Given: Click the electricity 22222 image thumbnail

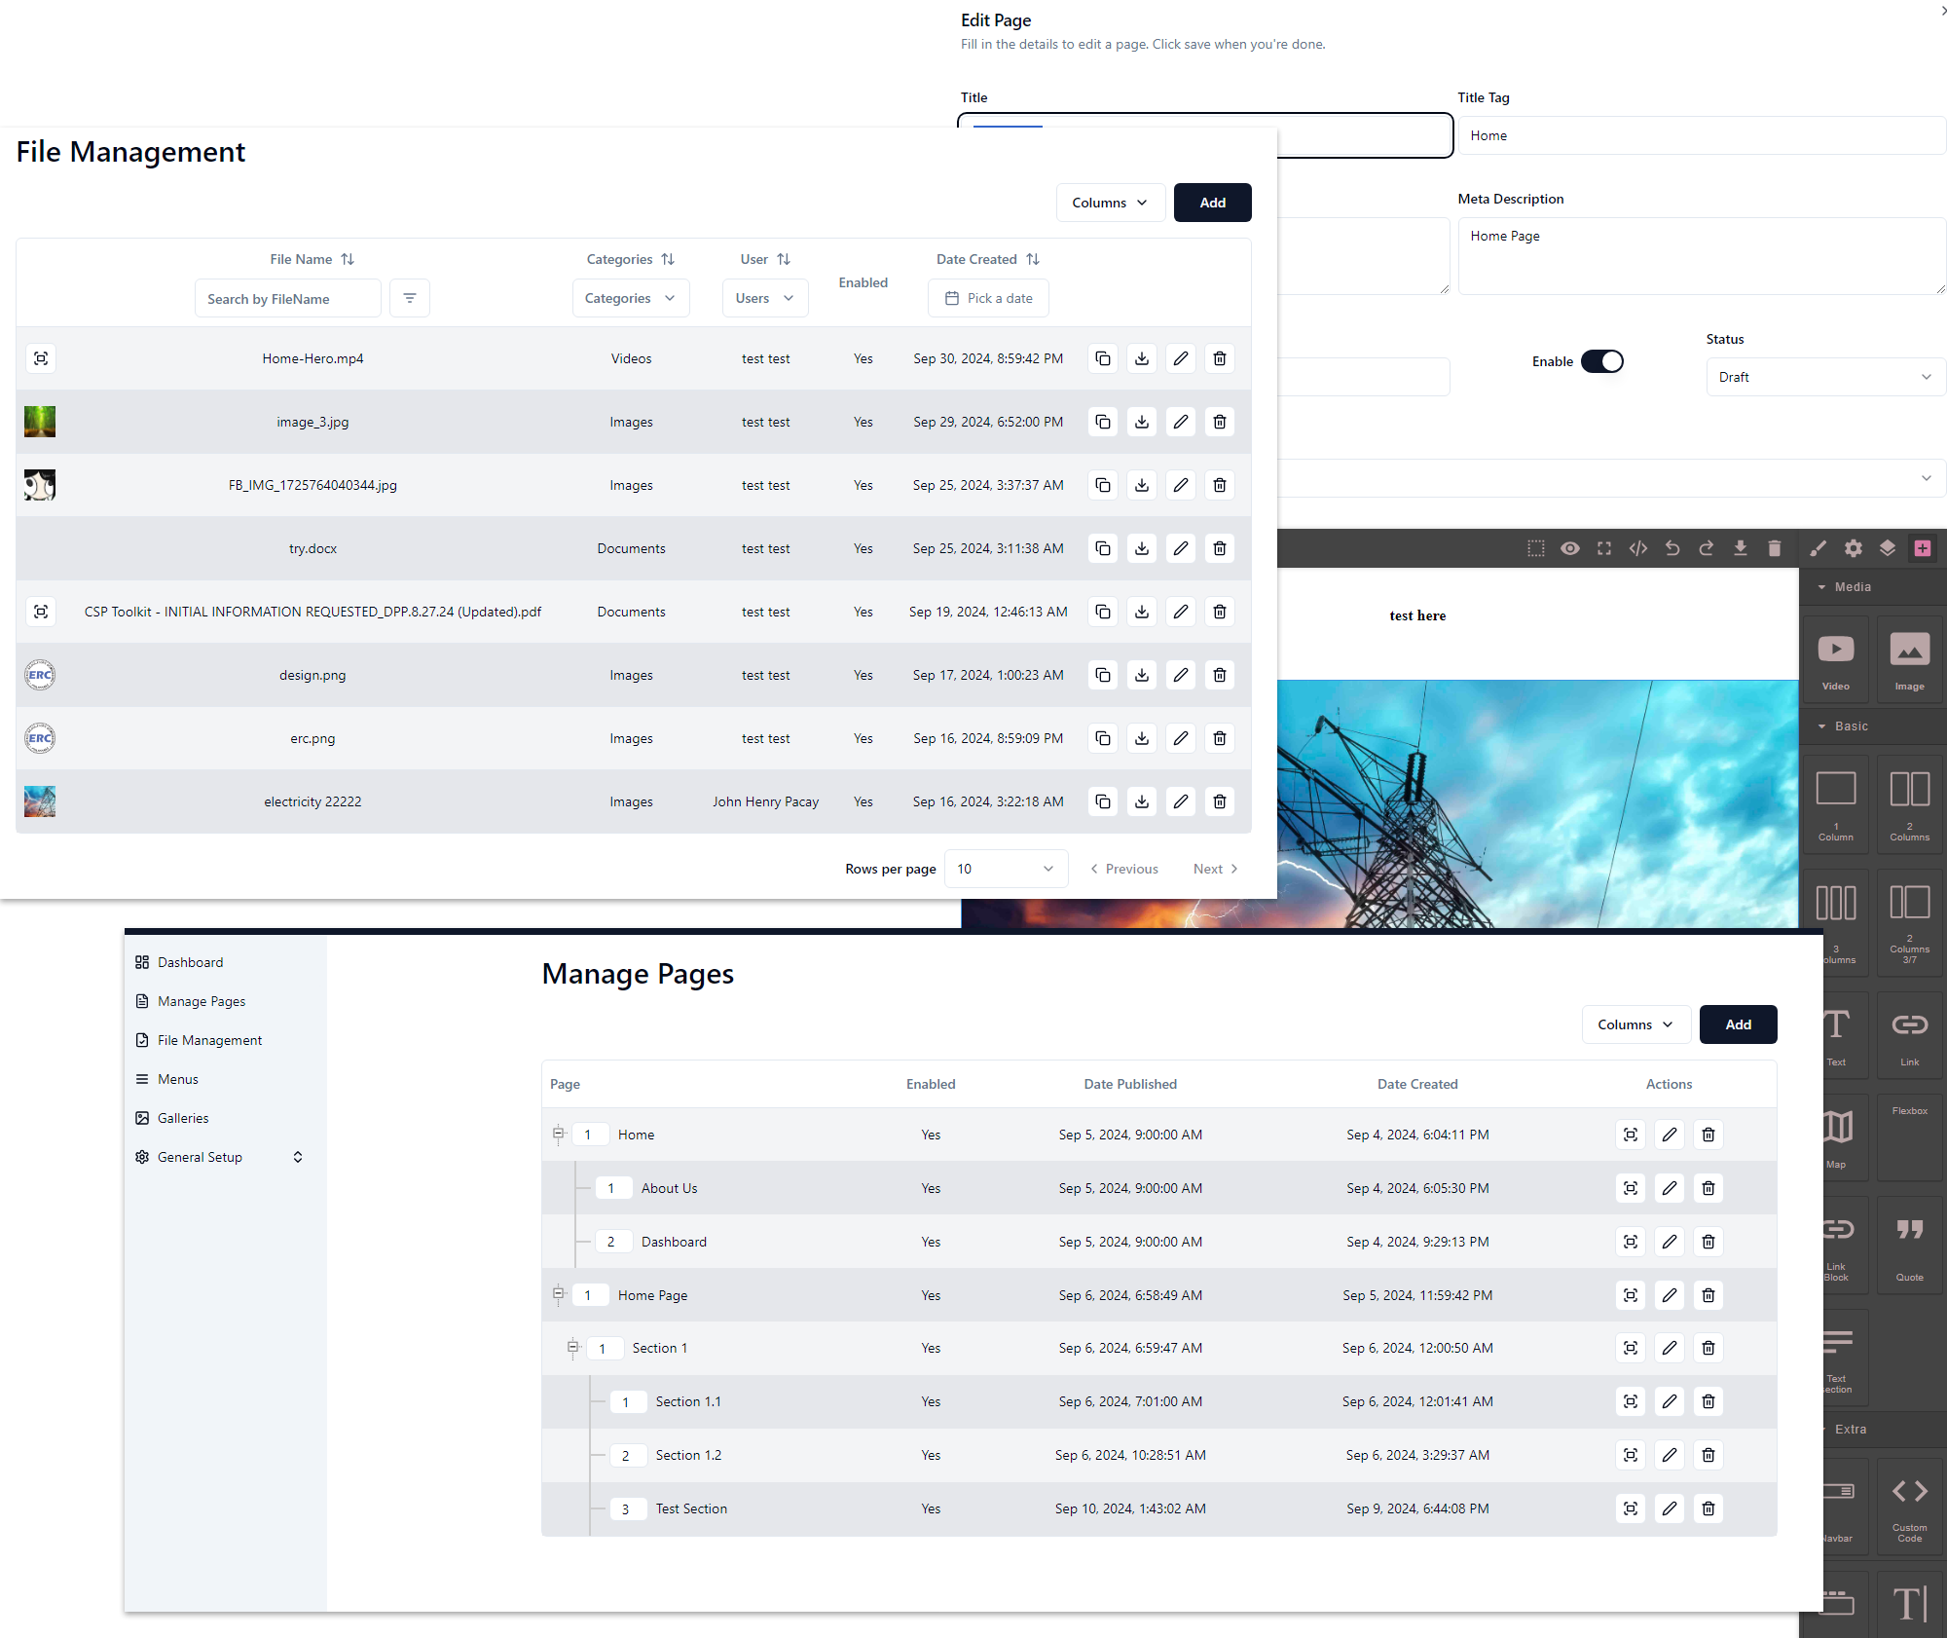Looking at the screenshot, I should (40, 800).
